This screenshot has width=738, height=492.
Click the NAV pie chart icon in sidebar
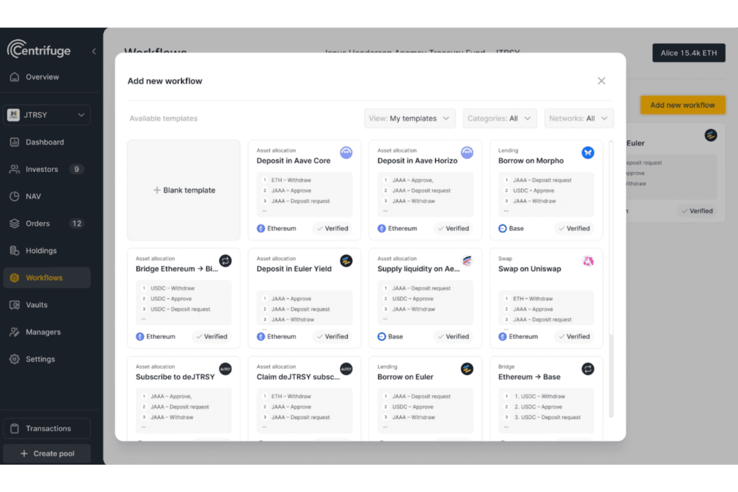[x=14, y=196]
